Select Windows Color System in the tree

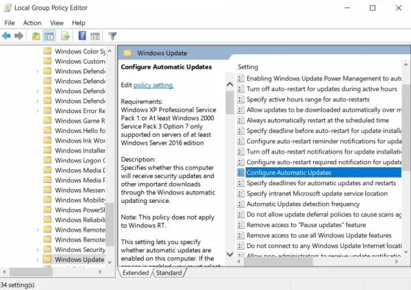pyautogui.click(x=80, y=51)
